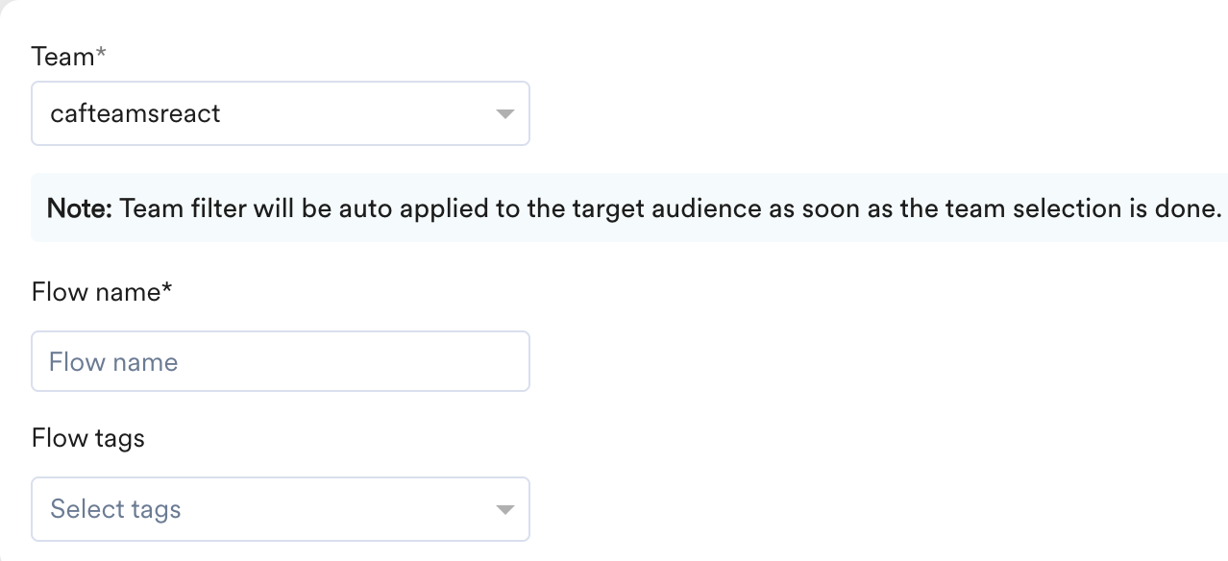Open the Team dropdown arrow
This screenshot has width=1228, height=561.
point(504,114)
